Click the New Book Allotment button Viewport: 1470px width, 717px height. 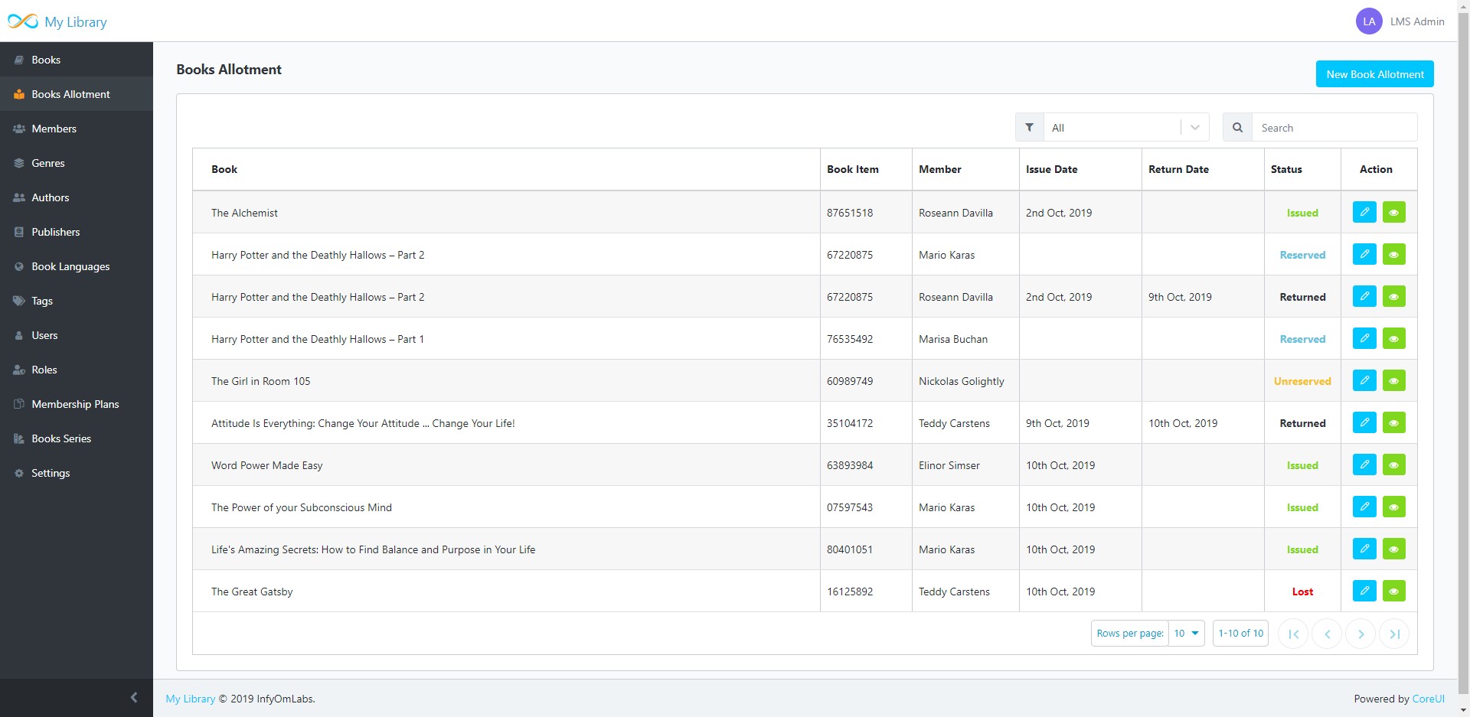[1374, 74]
